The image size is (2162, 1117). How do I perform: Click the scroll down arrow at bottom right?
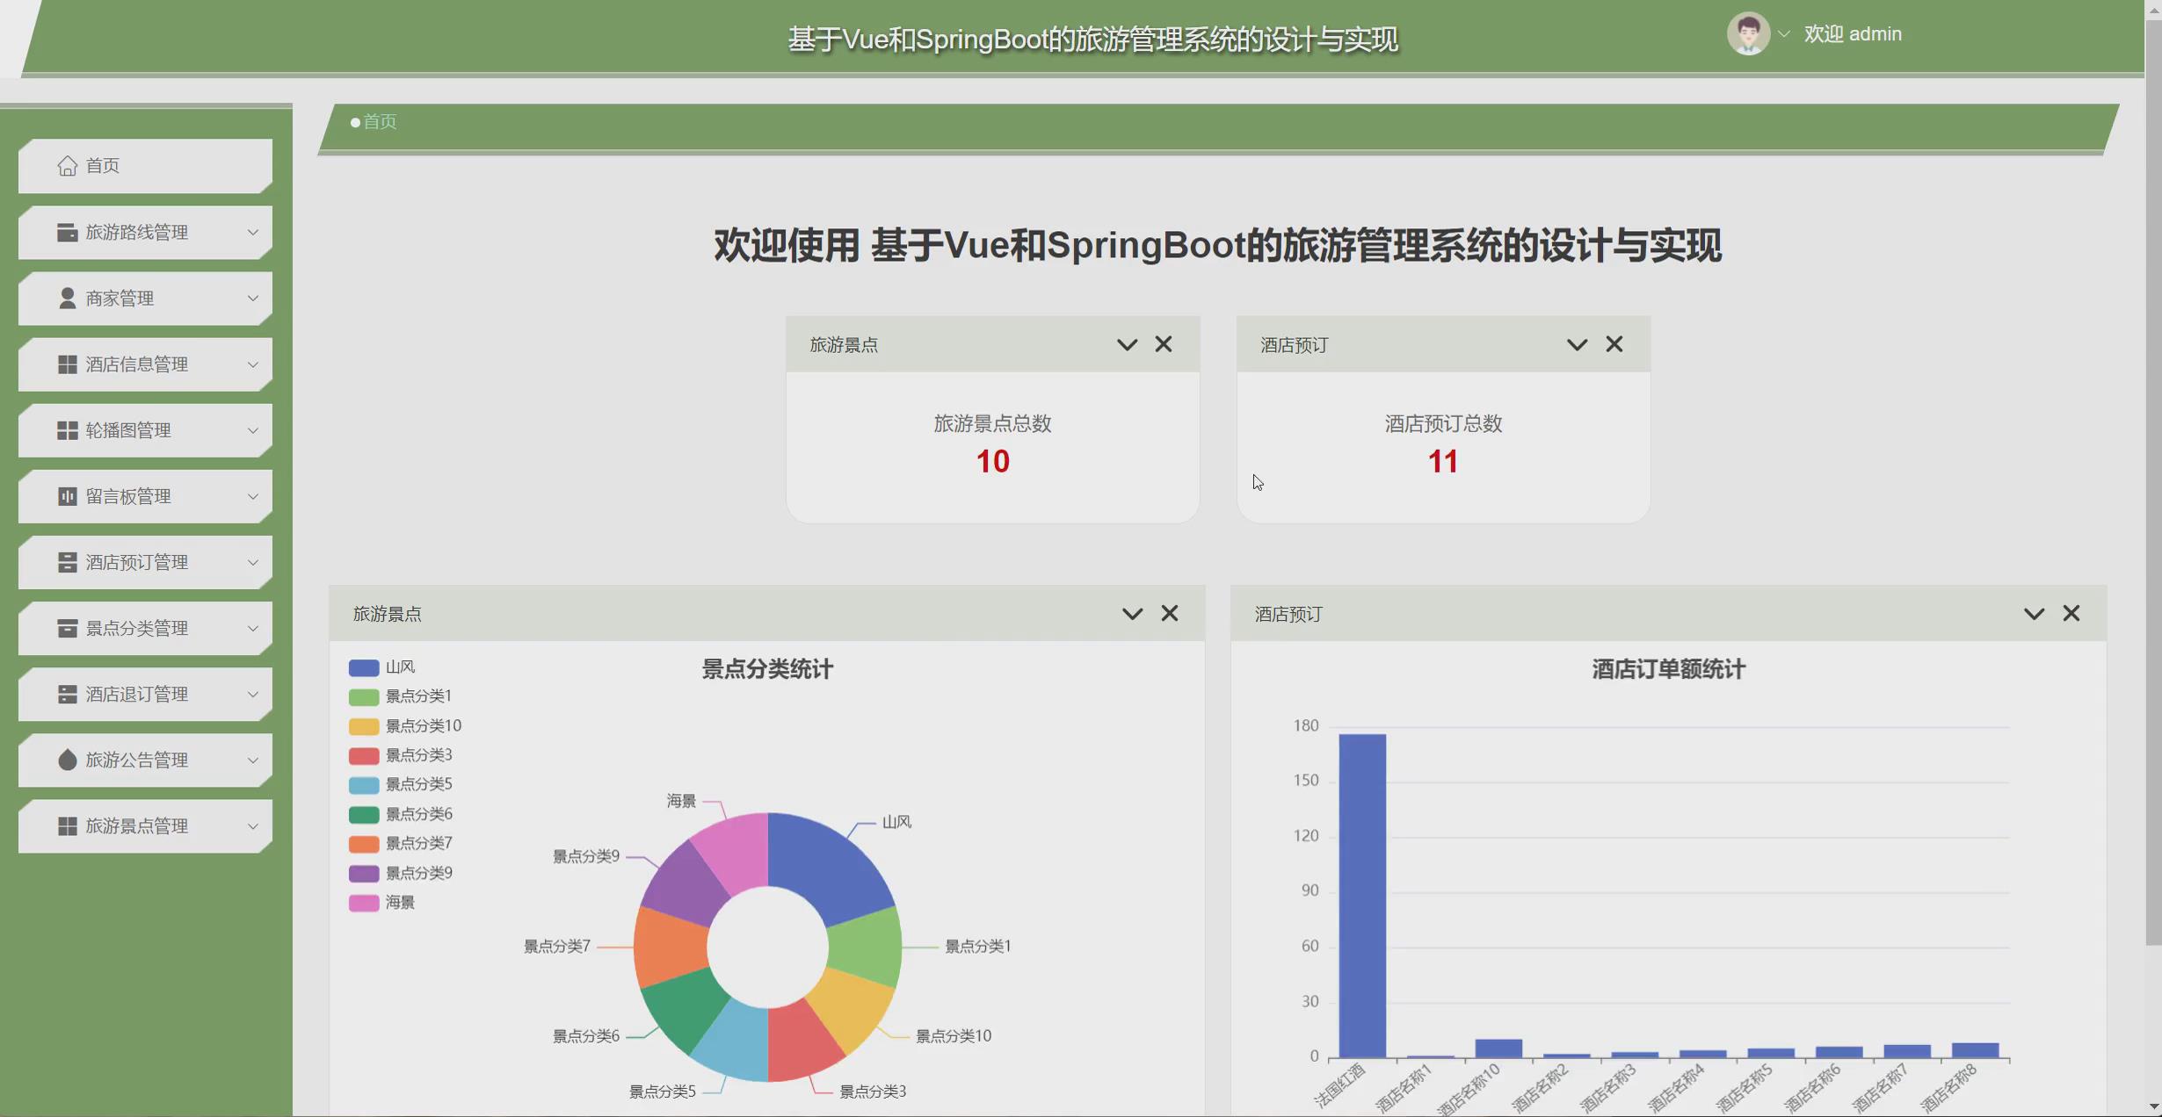point(2152,1106)
